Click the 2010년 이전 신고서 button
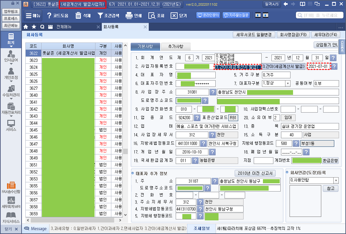 [x=255, y=173]
